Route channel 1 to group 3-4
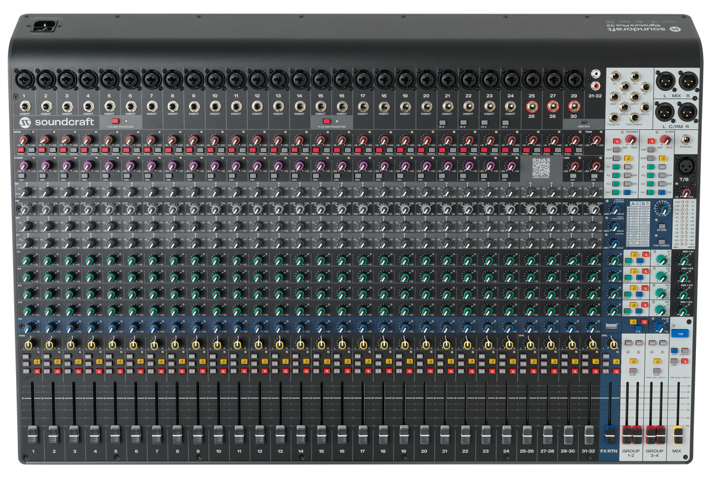The image size is (715, 477). point(26,371)
